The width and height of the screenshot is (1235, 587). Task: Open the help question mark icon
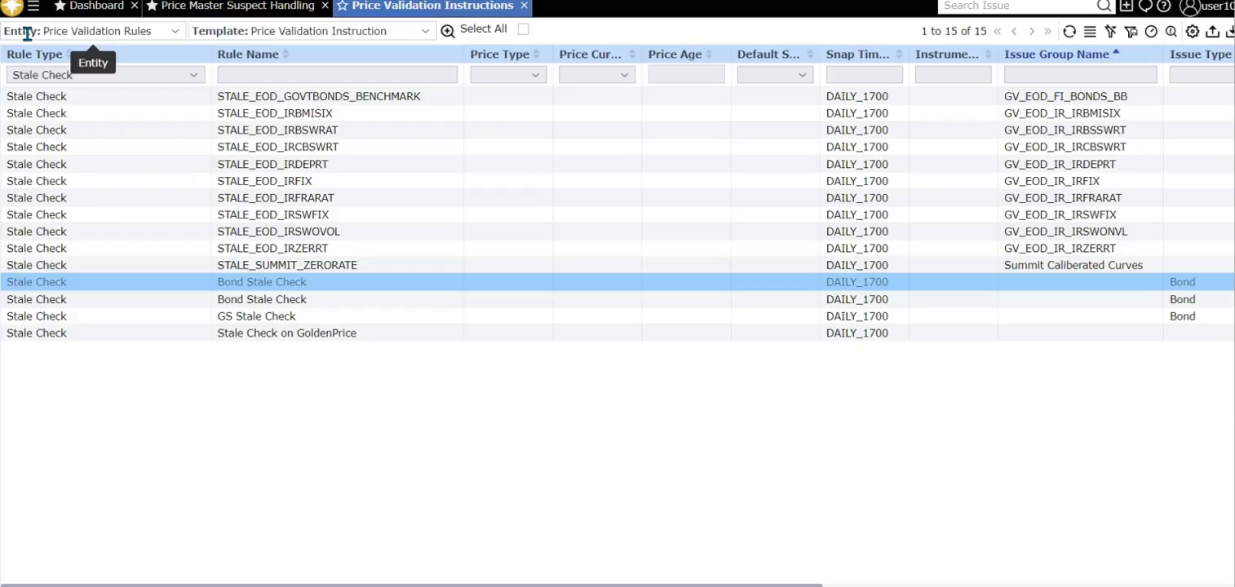coord(1164,6)
